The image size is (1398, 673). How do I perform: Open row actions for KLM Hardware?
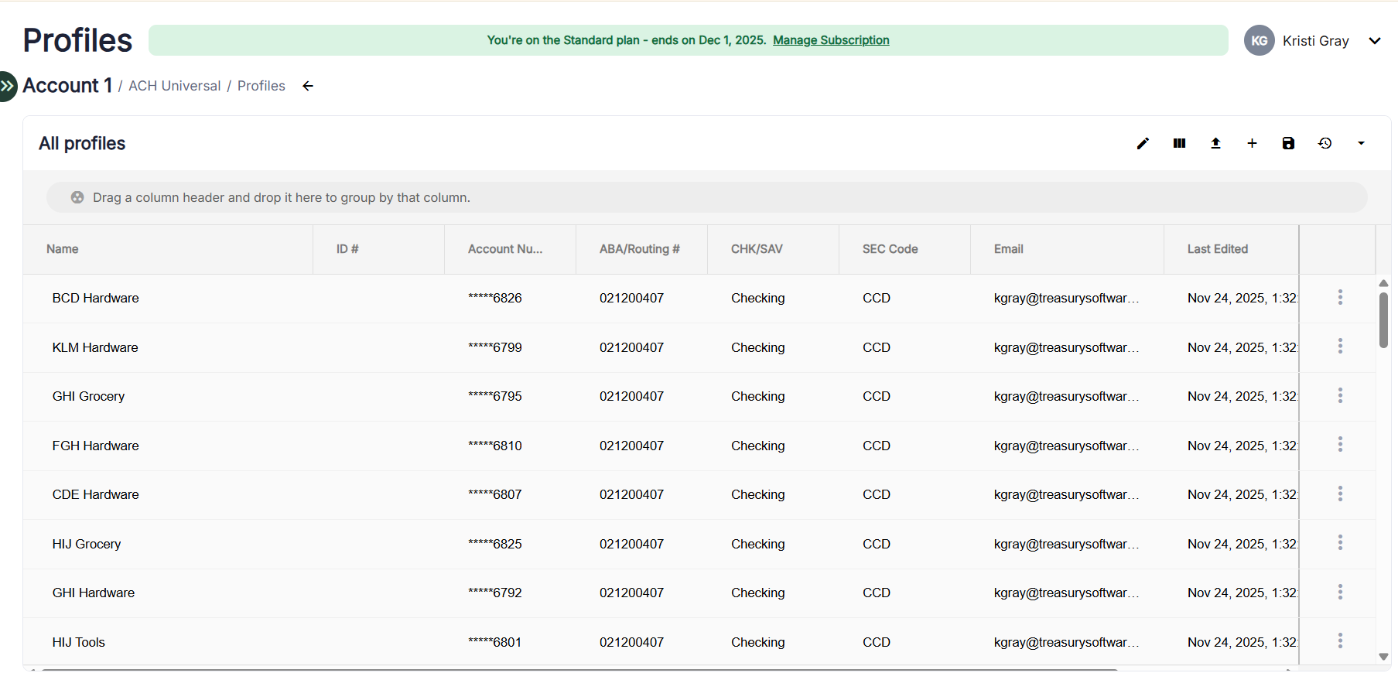1340,347
